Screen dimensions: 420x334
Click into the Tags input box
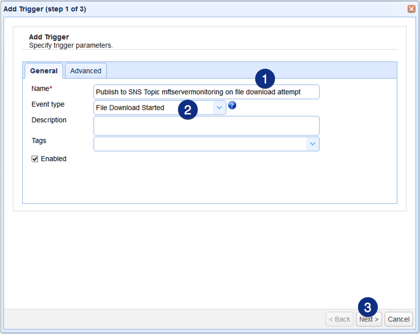199,144
